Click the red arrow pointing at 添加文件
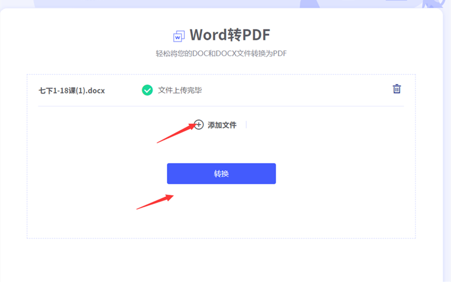Viewport: 451px width, 282px height. [x=176, y=134]
